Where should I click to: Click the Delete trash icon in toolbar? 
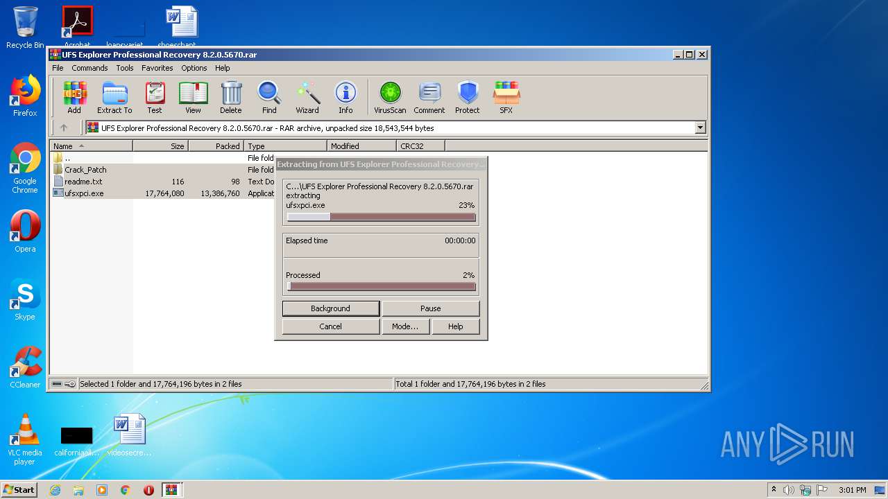231,97
